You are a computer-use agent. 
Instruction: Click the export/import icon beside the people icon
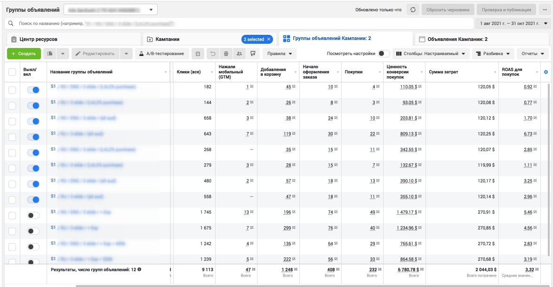click(253, 54)
